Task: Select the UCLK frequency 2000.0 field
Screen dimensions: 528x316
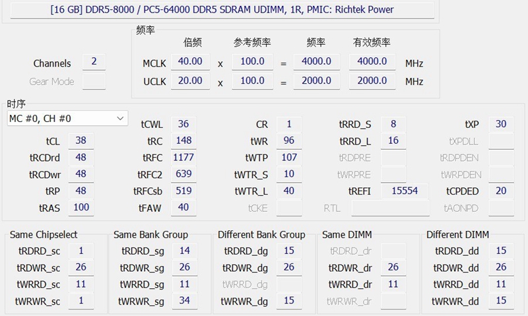Action: [312, 82]
